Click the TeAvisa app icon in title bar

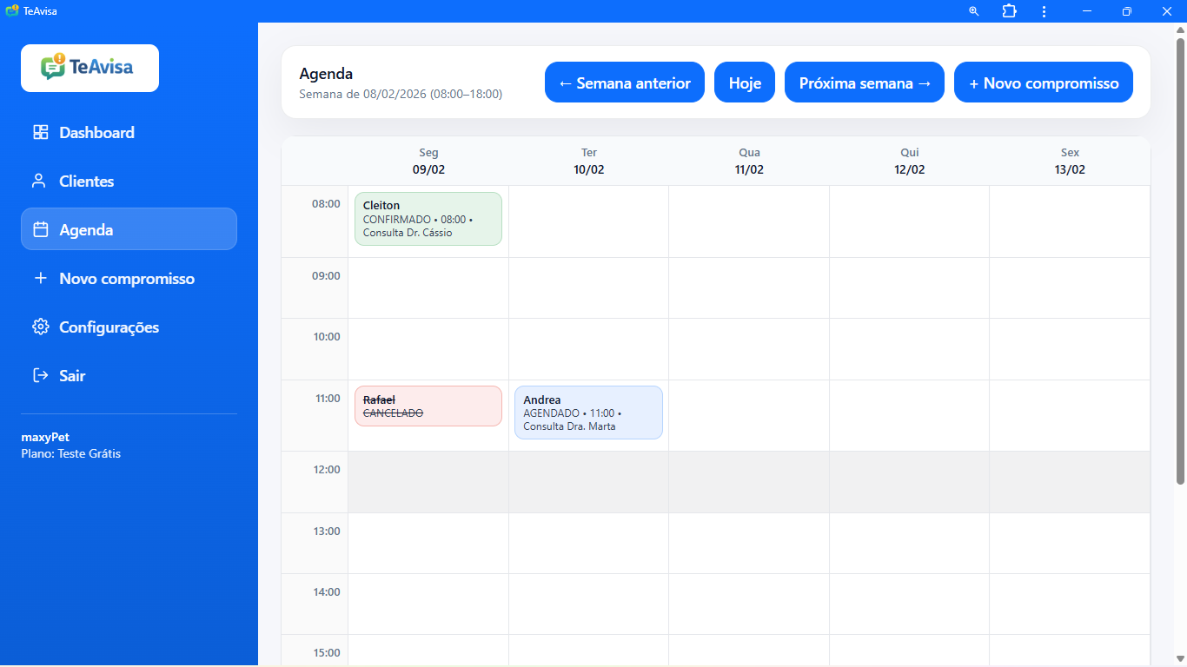pyautogui.click(x=11, y=11)
